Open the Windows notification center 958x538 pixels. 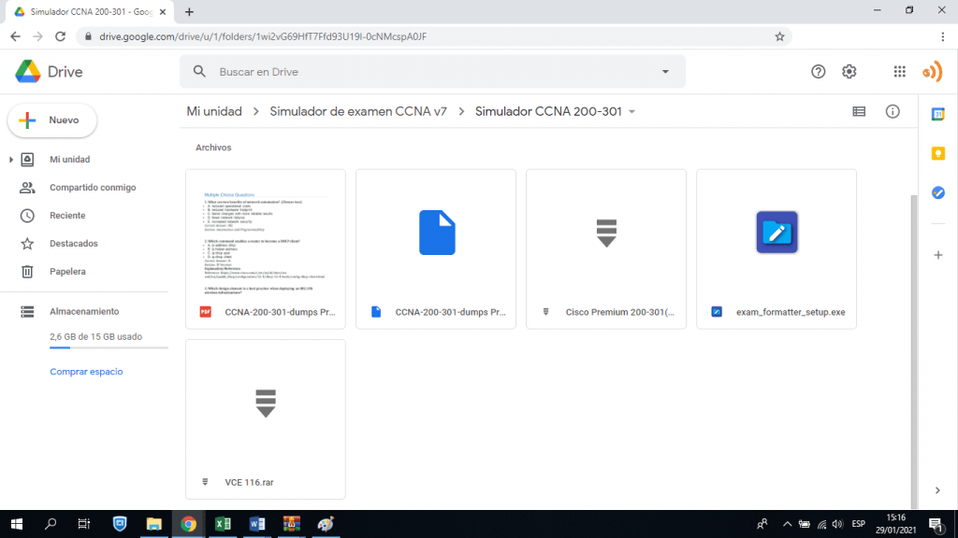coord(936,524)
